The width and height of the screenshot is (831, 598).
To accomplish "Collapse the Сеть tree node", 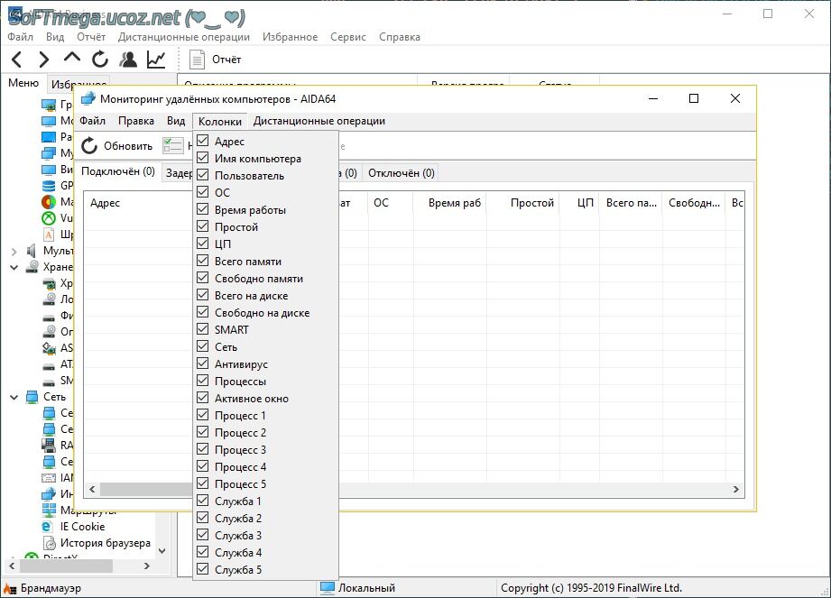I will coord(14,397).
